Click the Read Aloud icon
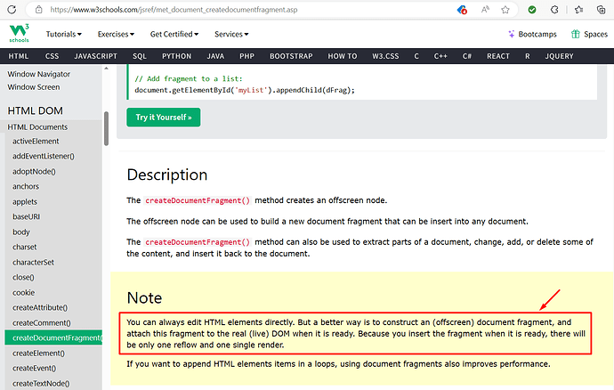The height and width of the screenshot is (390, 614). click(487, 9)
